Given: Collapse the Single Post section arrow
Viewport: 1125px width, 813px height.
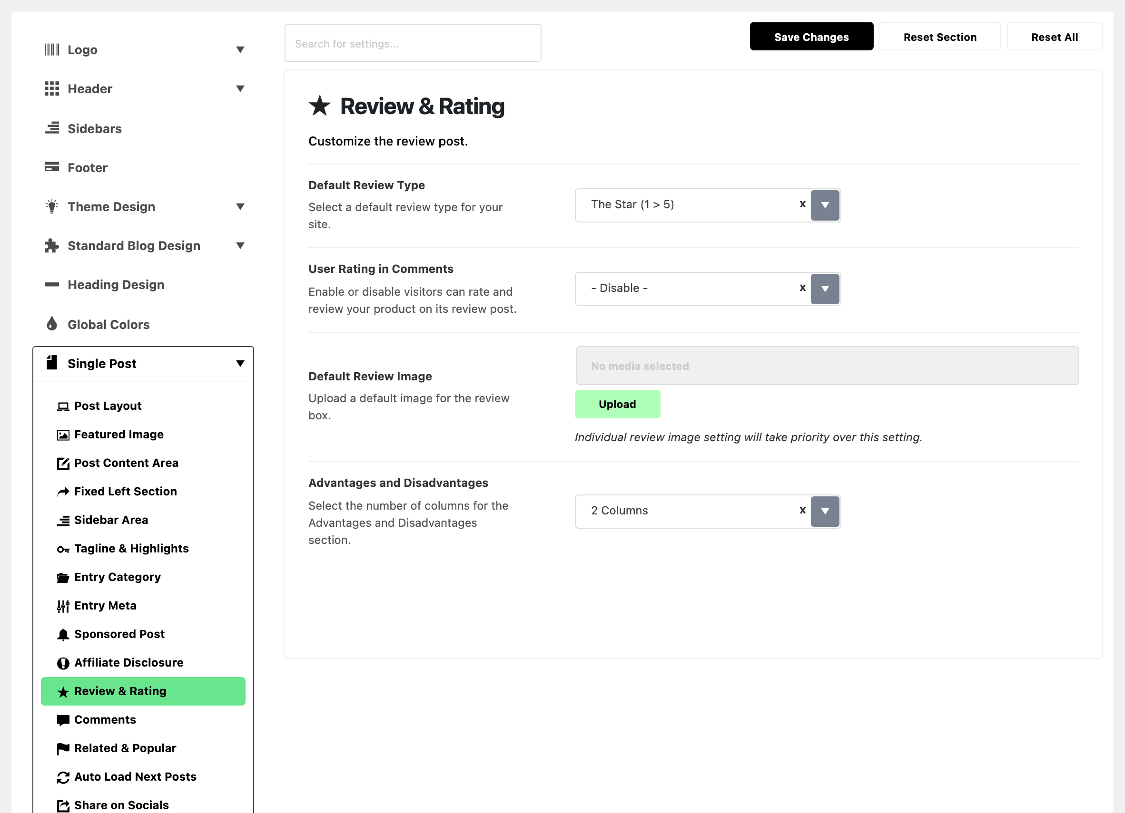Looking at the screenshot, I should pos(240,364).
